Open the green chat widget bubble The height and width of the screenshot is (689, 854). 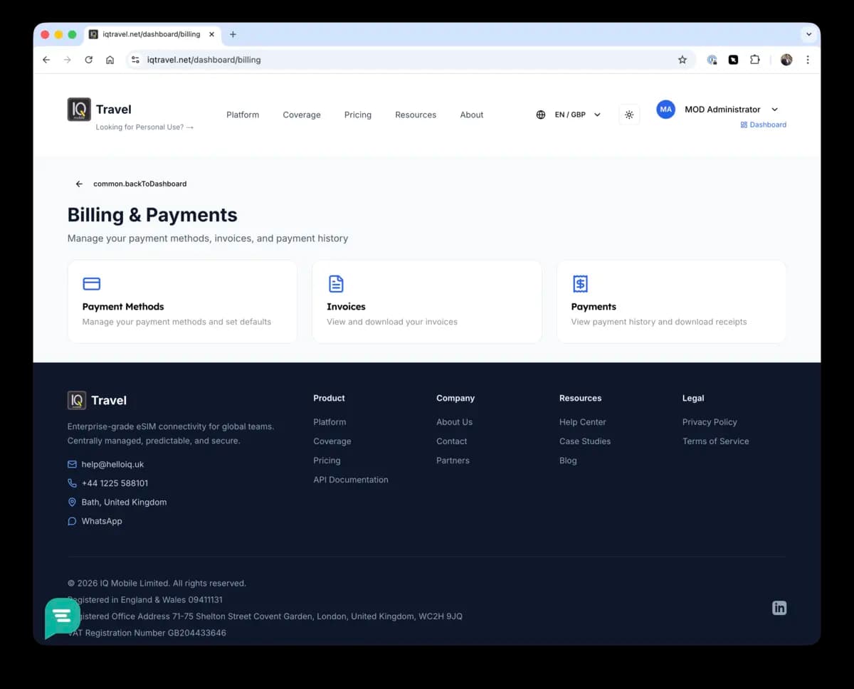(x=63, y=616)
